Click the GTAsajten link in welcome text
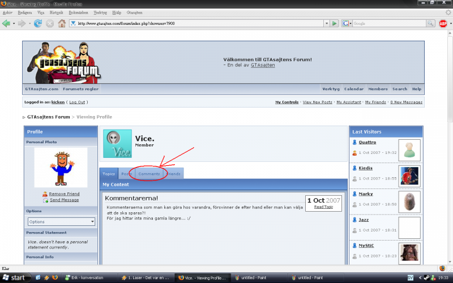 coord(263,65)
